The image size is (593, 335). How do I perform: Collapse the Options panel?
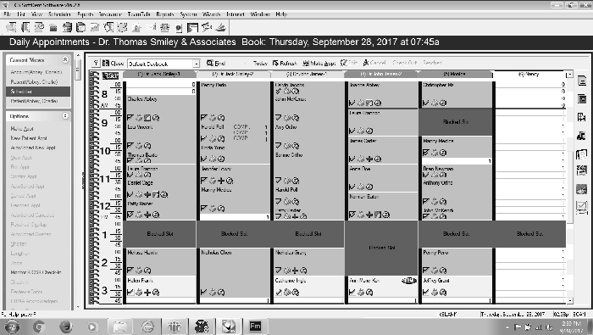pyautogui.click(x=65, y=116)
